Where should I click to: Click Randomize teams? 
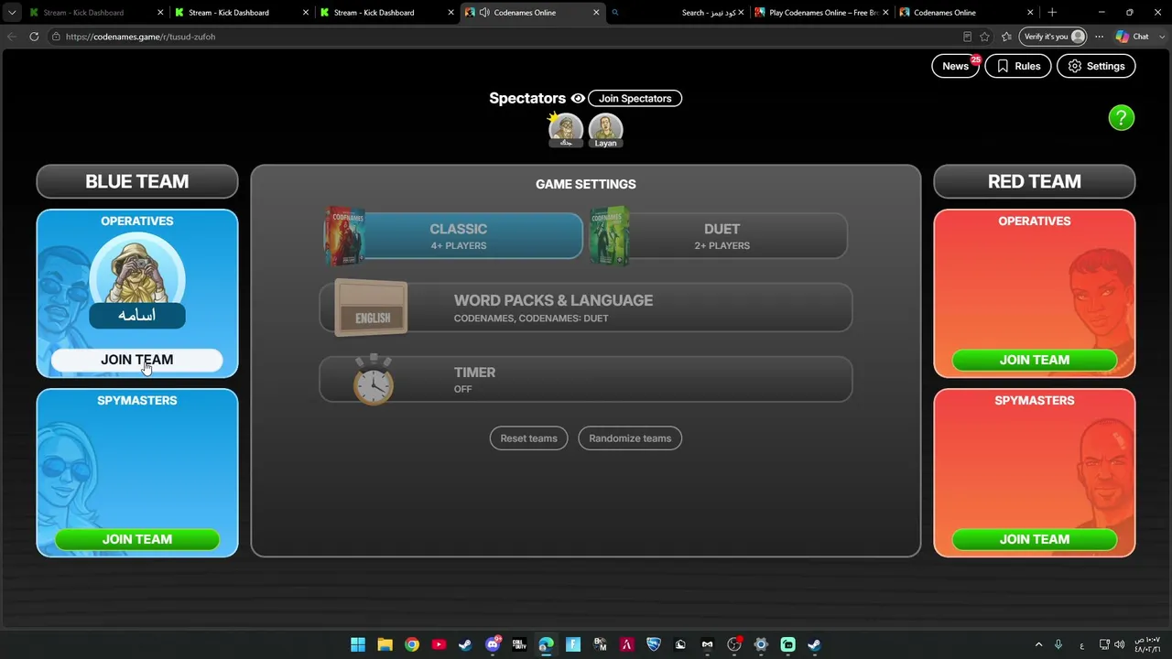(x=630, y=438)
